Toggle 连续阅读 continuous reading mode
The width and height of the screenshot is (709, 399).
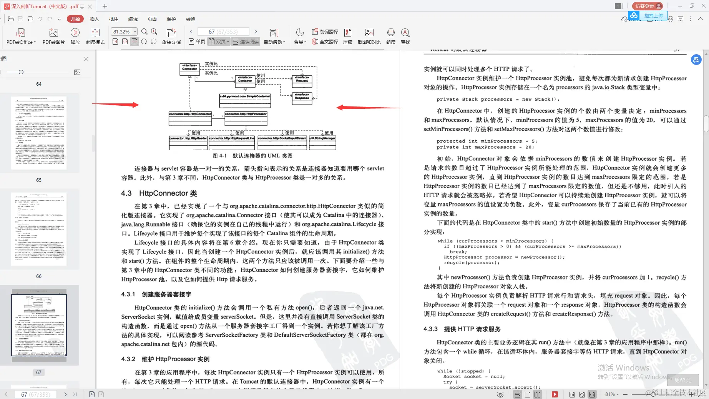246,42
